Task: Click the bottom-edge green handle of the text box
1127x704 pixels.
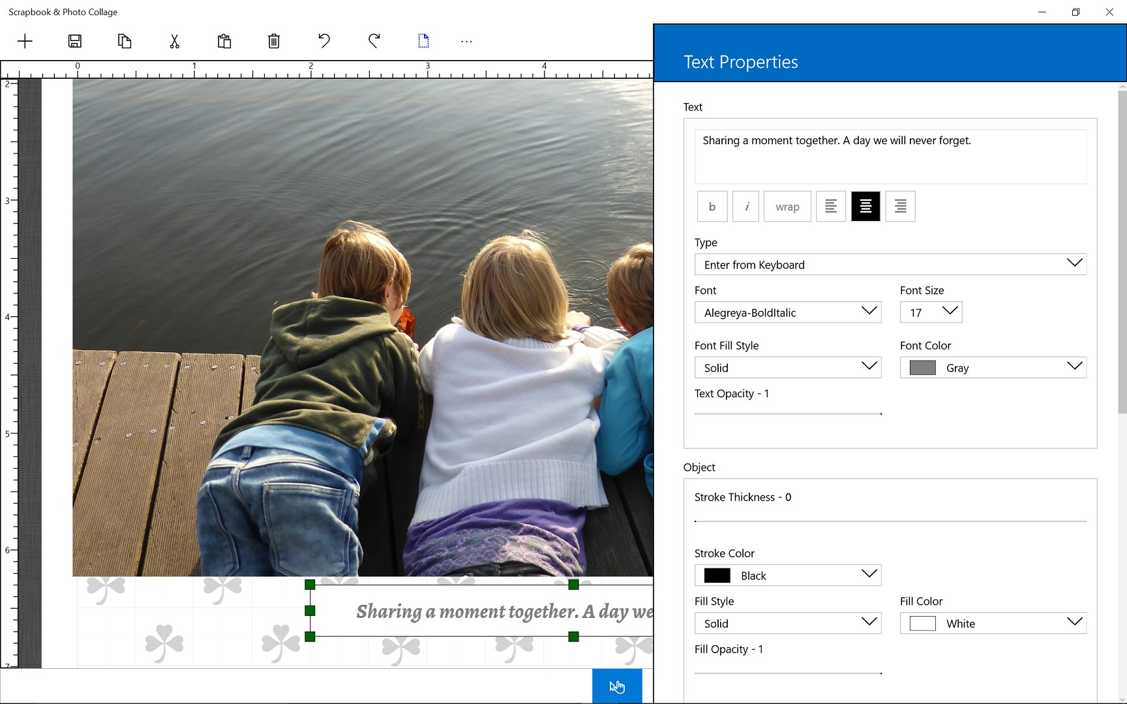Action: (x=573, y=636)
